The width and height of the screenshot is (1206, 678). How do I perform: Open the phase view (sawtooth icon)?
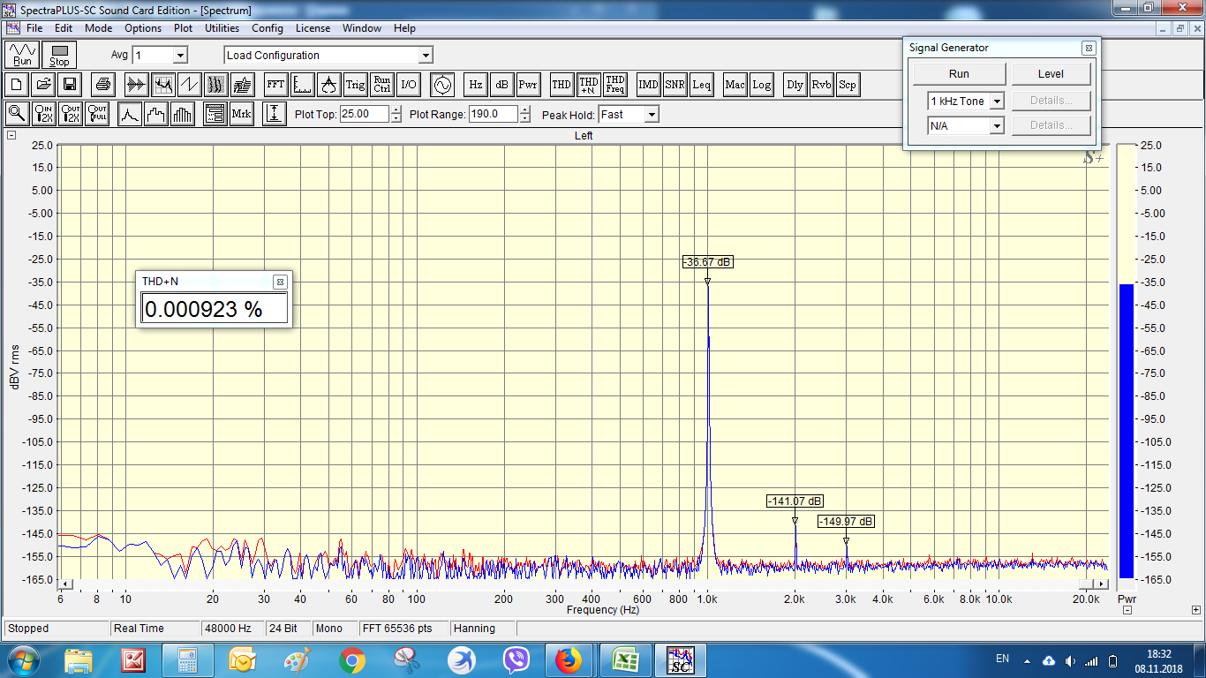pos(189,85)
